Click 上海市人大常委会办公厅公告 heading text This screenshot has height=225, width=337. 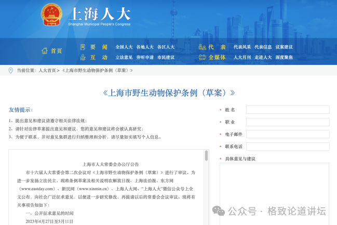pyautogui.click(x=111, y=164)
